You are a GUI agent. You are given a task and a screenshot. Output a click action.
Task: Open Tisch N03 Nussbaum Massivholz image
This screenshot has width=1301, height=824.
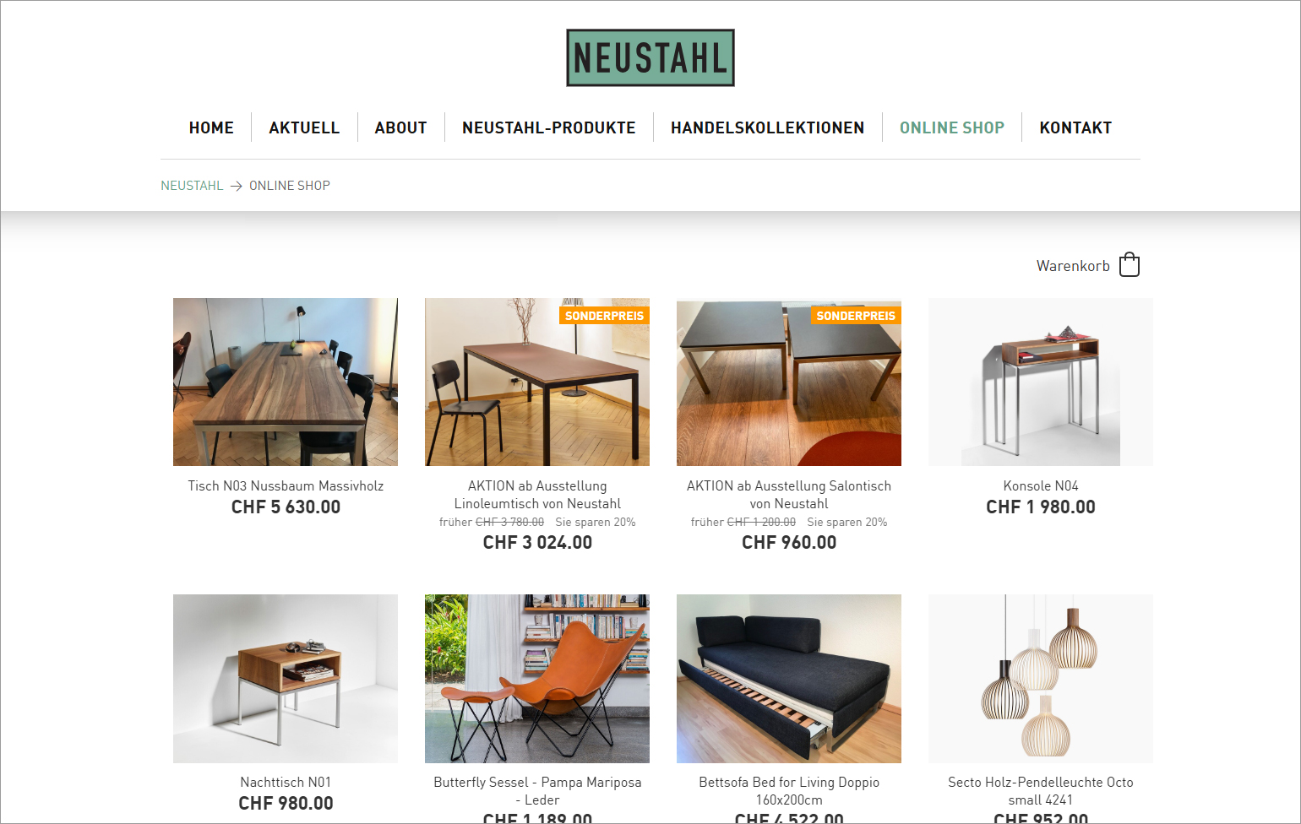click(286, 382)
